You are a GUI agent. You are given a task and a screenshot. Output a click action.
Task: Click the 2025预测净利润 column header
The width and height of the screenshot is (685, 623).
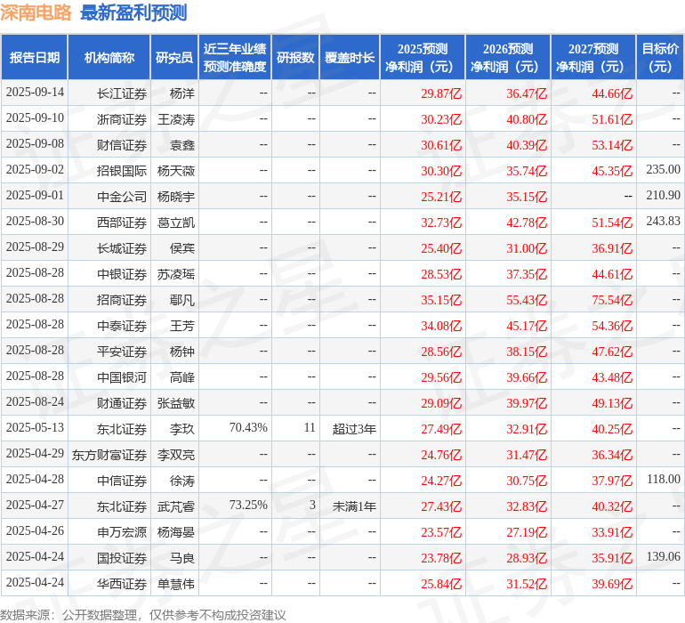(x=423, y=58)
